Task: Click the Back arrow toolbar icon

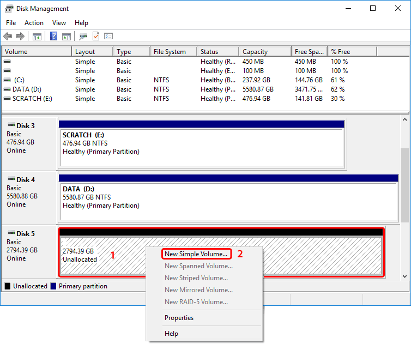Action: (x=8, y=37)
